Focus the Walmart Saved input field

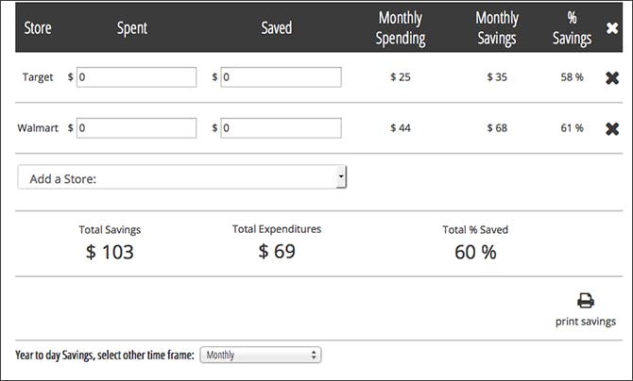tap(281, 128)
